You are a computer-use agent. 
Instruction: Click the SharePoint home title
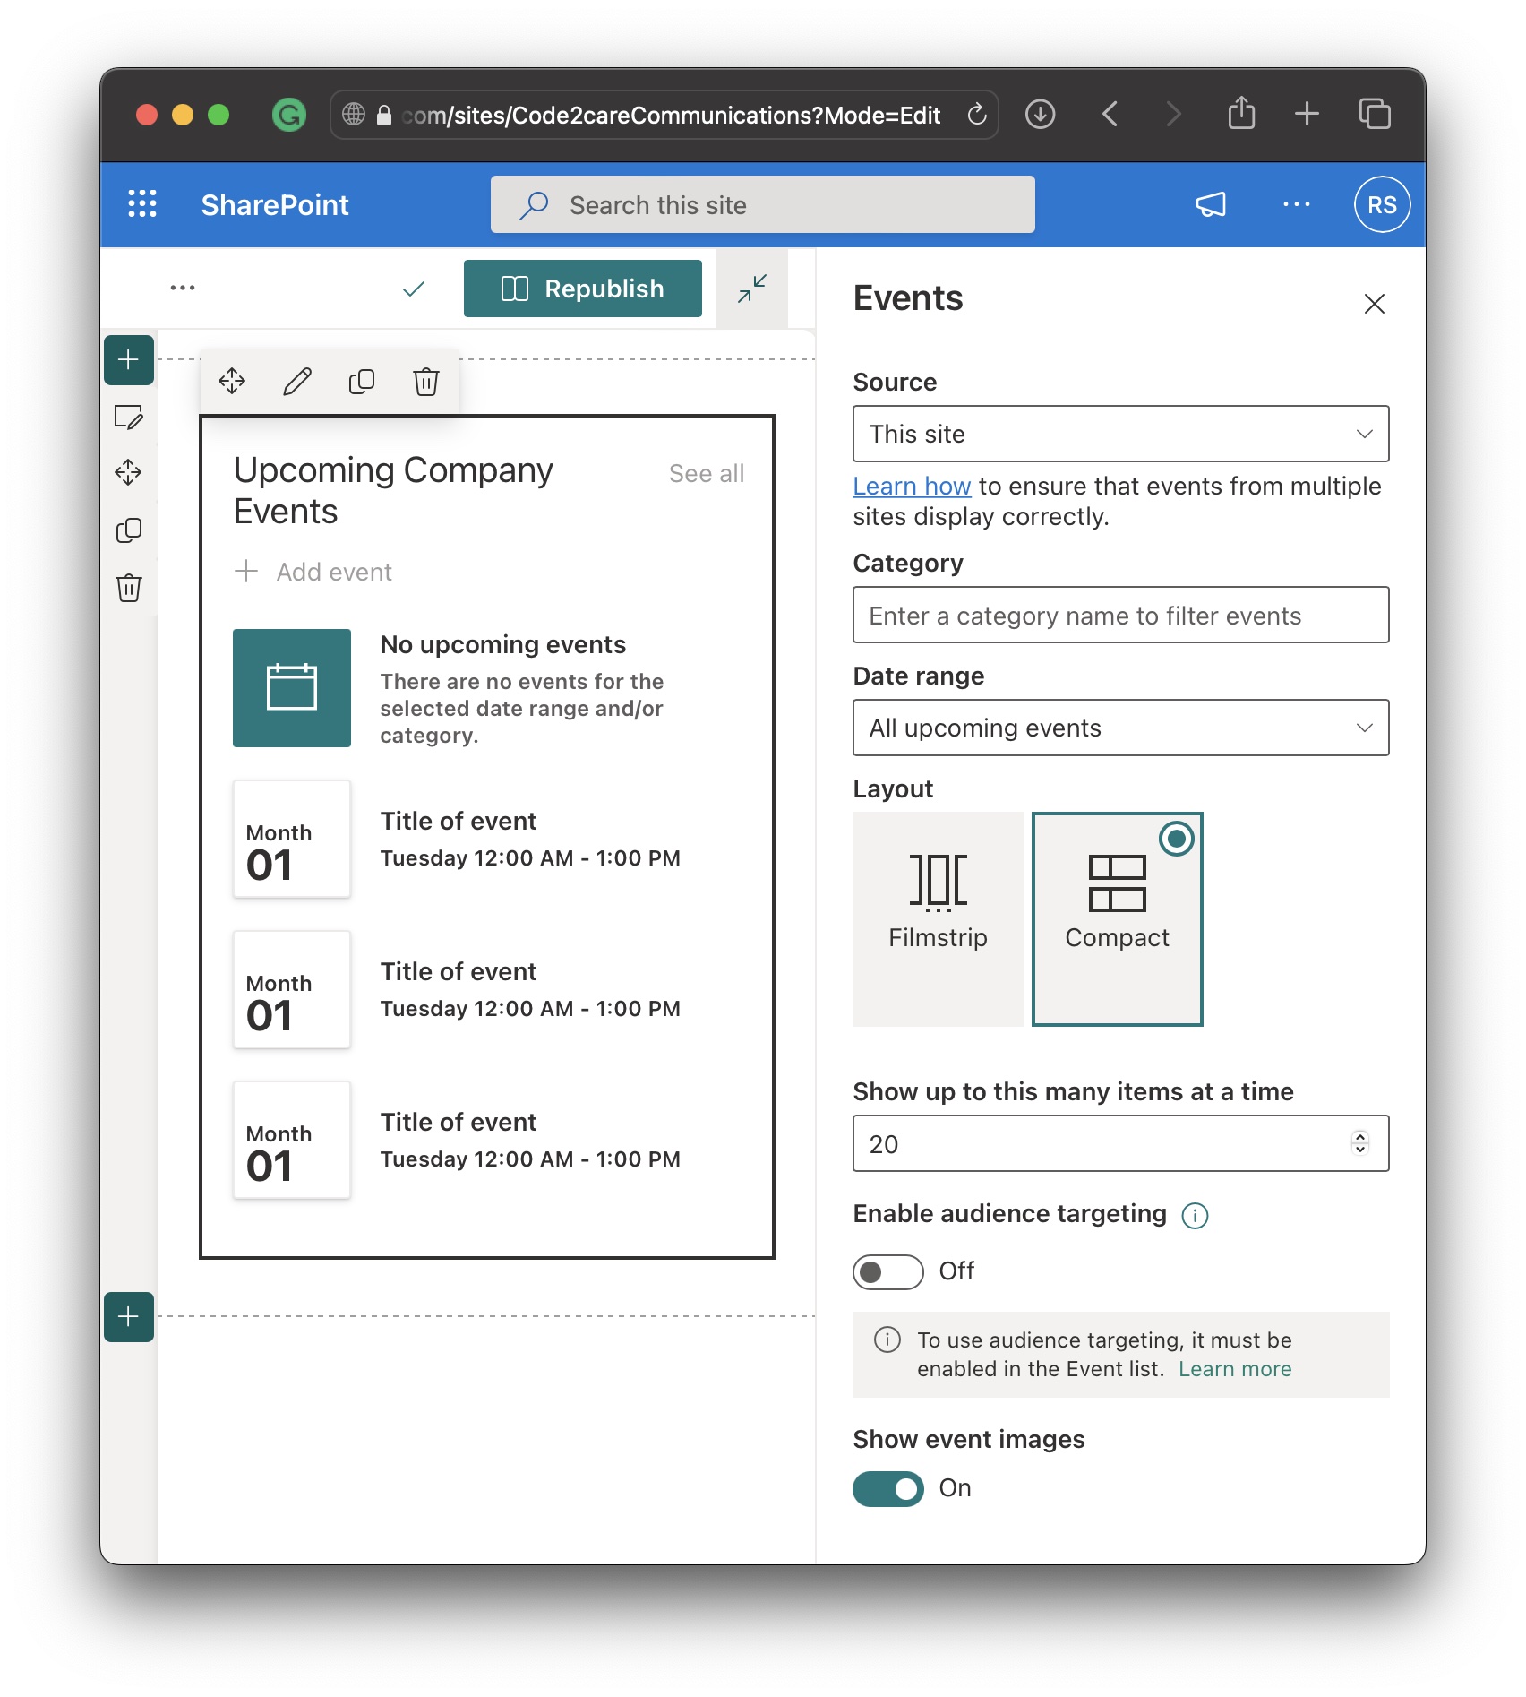275,204
